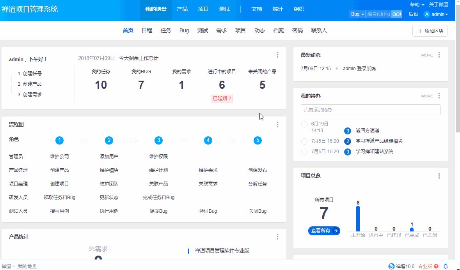Click the admin user avatar icon

coord(427,14)
